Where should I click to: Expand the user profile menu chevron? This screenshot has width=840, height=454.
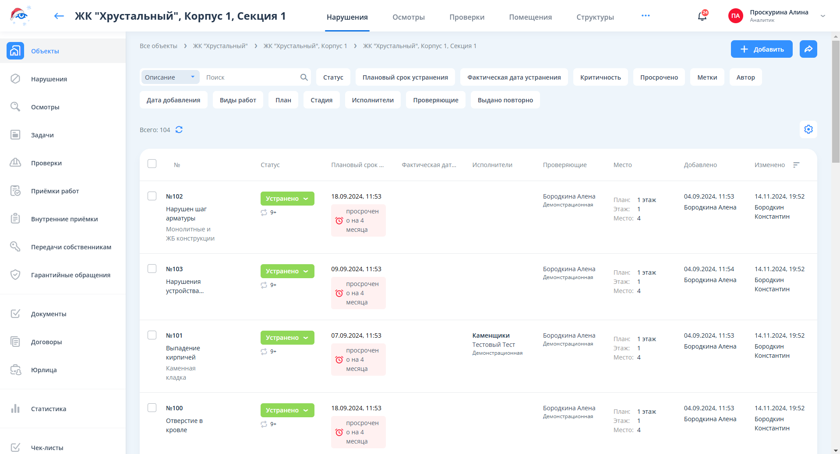822,16
